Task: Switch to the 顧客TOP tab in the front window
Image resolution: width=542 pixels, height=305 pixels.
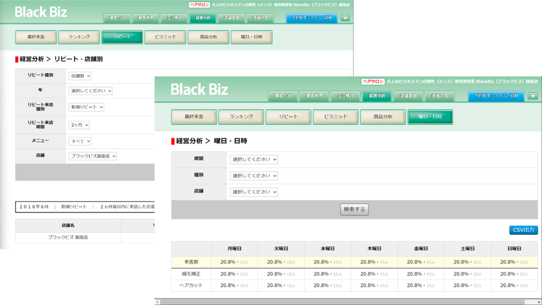Action: pyautogui.click(x=282, y=96)
